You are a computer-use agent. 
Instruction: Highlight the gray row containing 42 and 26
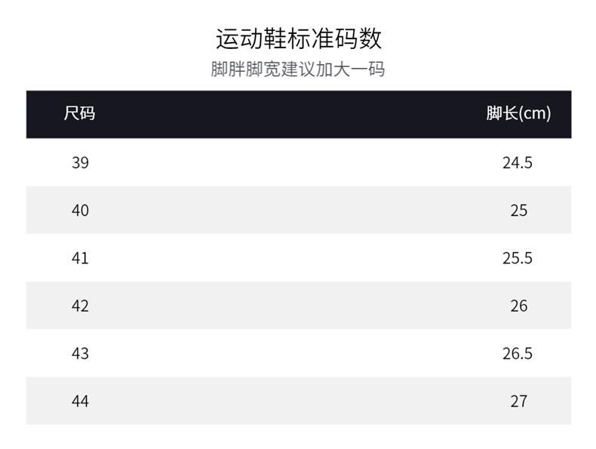(299, 306)
